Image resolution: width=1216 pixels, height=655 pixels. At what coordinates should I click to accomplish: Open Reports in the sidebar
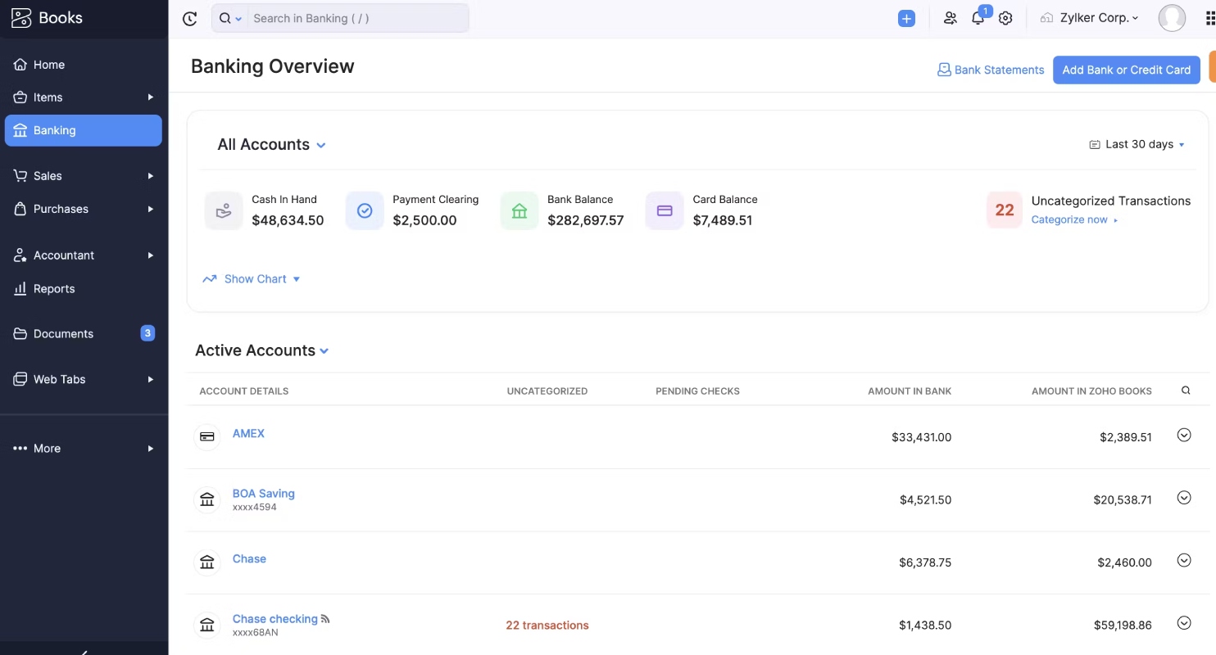[84, 289]
